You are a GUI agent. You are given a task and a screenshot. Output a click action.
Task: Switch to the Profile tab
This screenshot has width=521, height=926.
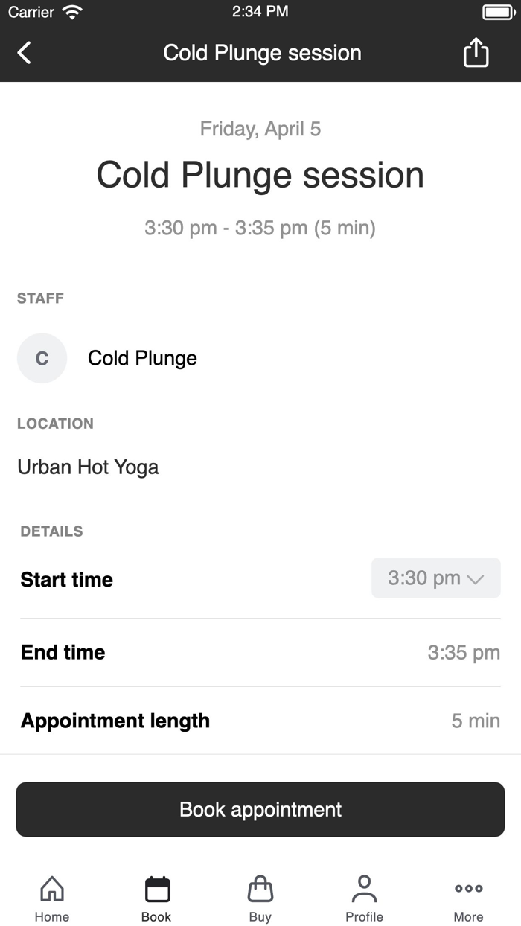click(x=364, y=897)
